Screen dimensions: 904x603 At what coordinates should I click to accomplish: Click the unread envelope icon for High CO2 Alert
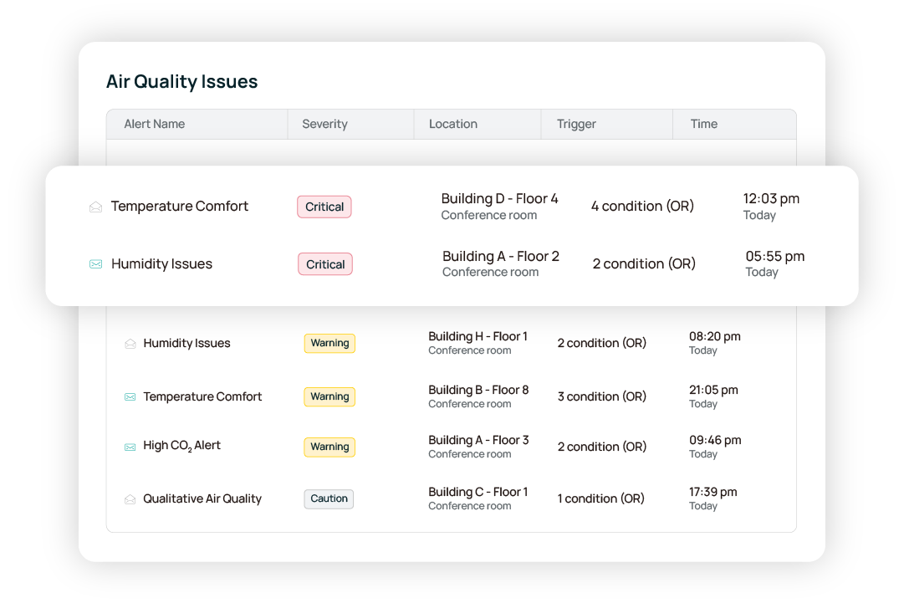[x=130, y=447]
